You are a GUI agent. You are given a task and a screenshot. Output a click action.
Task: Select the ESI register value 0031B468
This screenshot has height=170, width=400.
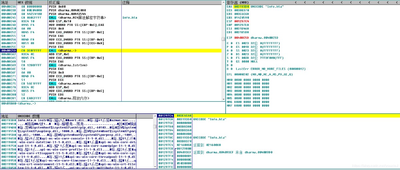(241, 29)
